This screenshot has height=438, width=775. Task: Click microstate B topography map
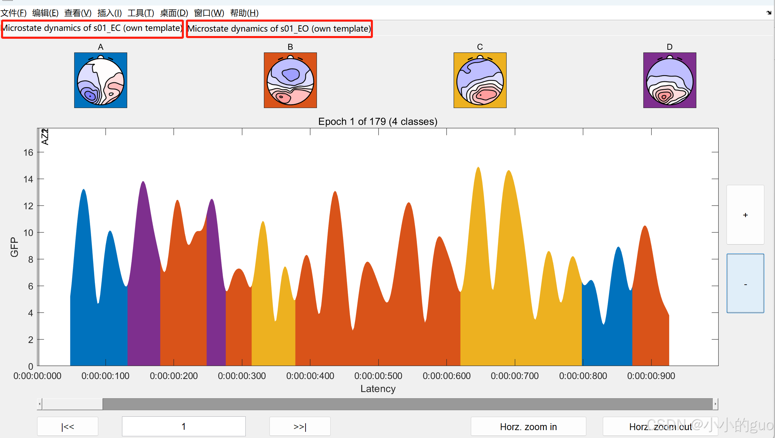pyautogui.click(x=290, y=80)
